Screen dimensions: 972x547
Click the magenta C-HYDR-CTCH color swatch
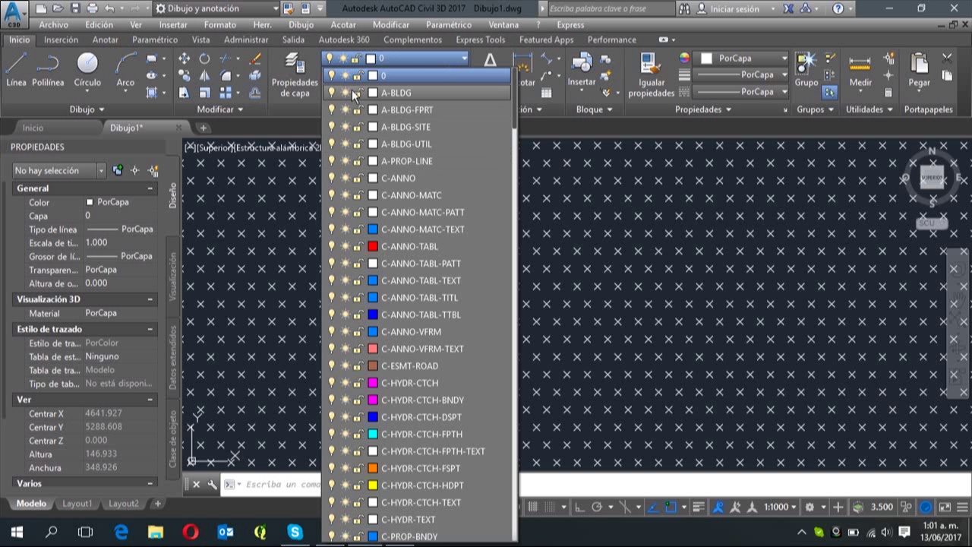373,383
